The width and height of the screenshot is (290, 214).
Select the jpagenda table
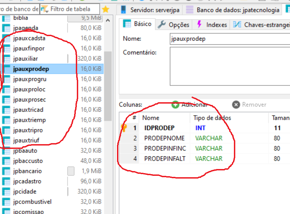[26, 28]
